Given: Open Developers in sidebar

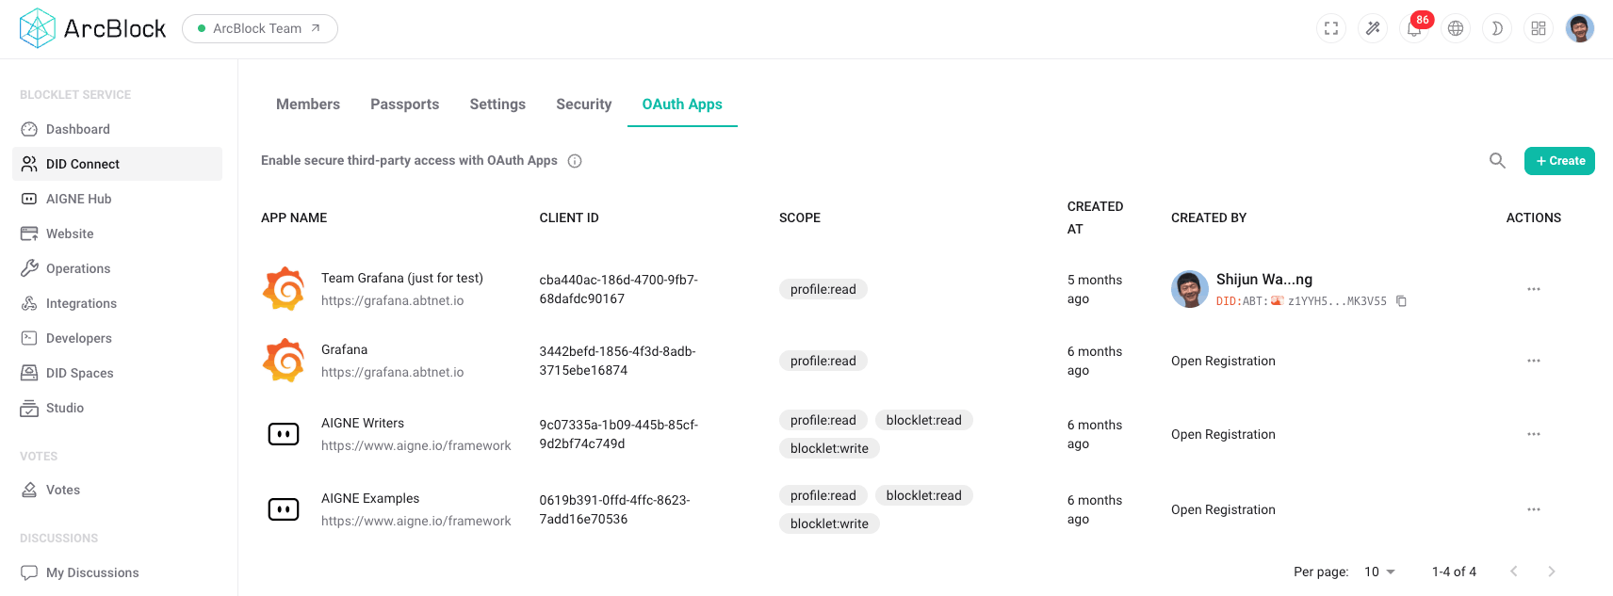Looking at the screenshot, I should [x=117, y=338].
